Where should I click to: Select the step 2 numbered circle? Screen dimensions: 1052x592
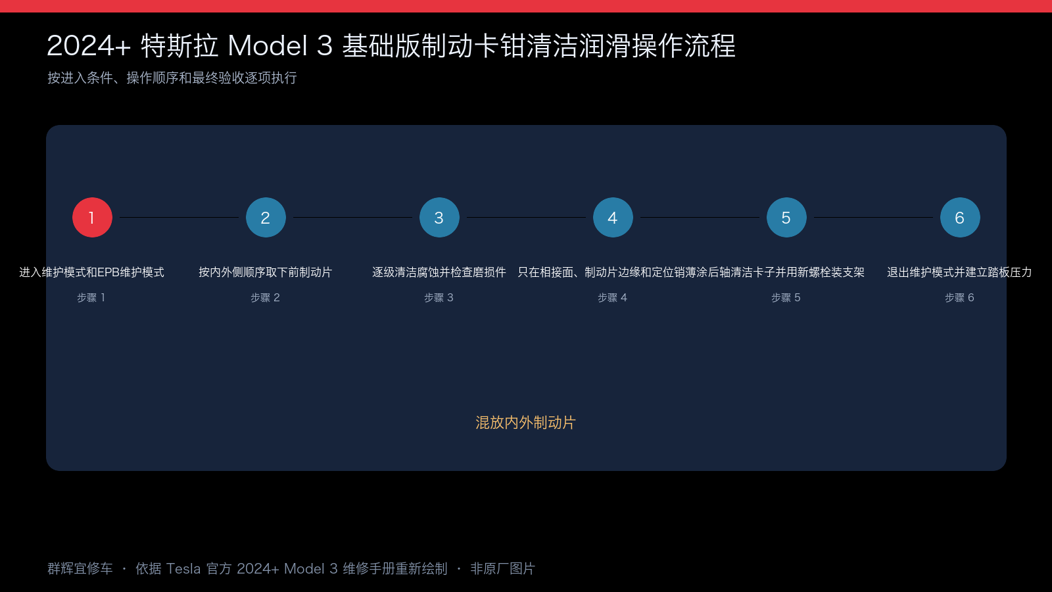[266, 218]
